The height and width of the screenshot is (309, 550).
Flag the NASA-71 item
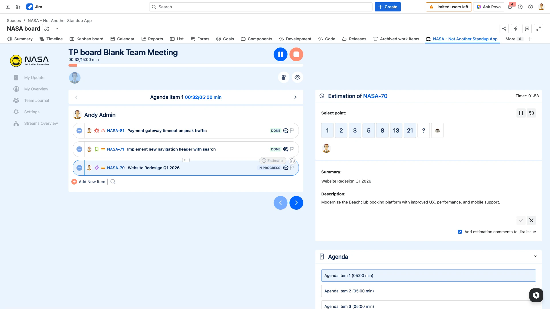(292, 149)
